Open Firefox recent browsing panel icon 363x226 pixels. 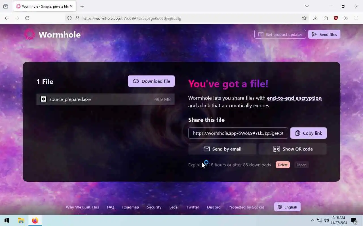click(6, 6)
